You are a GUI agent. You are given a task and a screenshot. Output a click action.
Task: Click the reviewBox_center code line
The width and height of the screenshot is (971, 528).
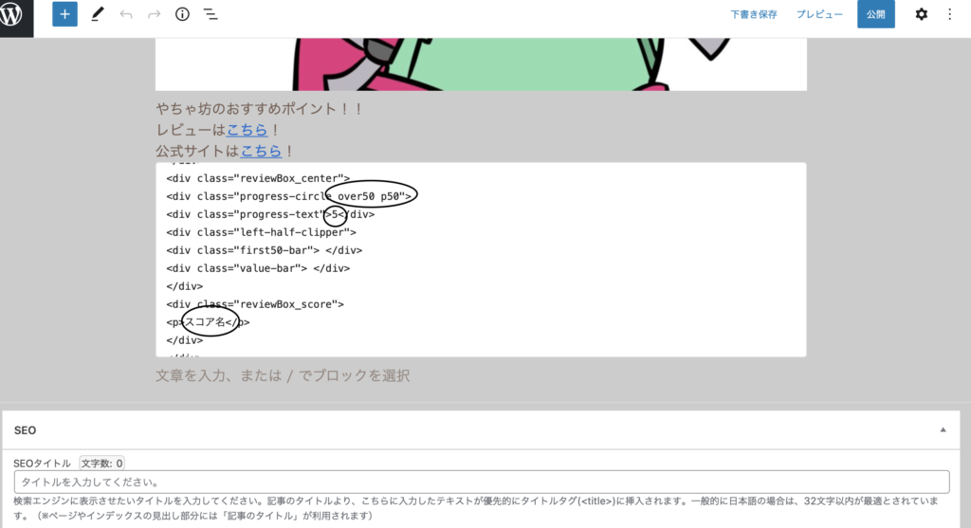[x=258, y=178]
